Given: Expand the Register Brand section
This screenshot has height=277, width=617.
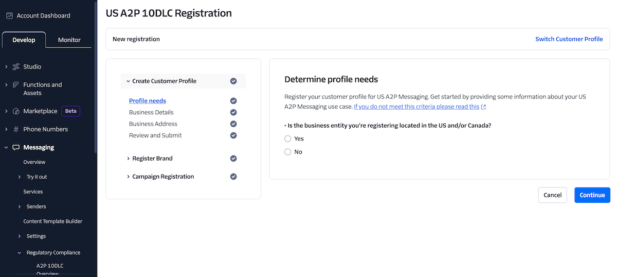Looking at the screenshot, I should point(129,159).
